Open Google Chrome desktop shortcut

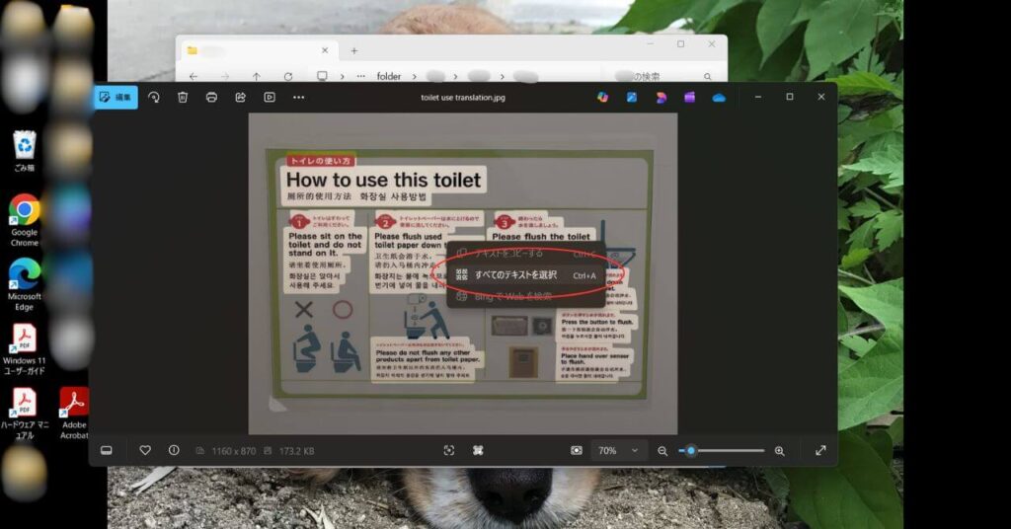click(x=24, y=210)
